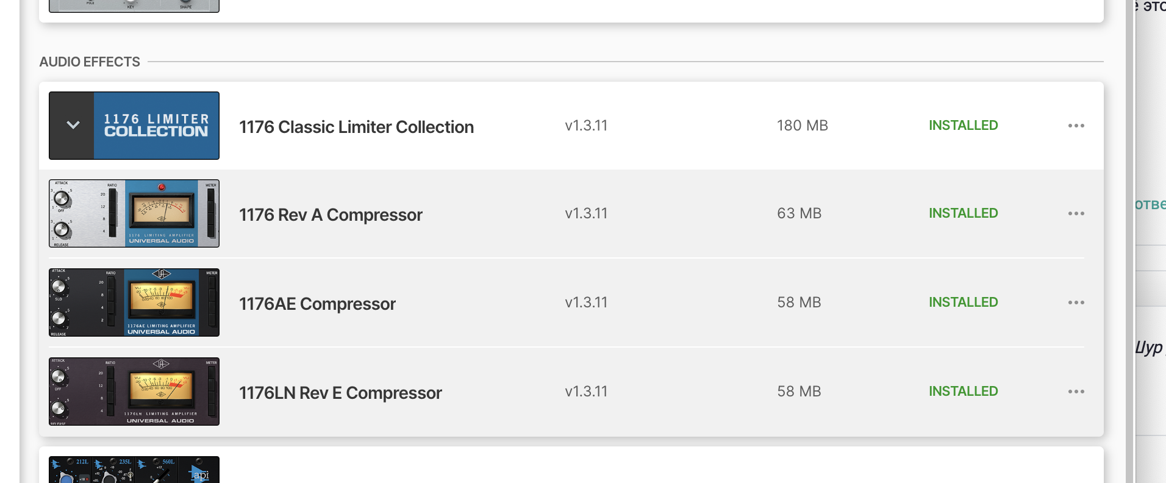The height and width of the screenshot is (483, 1166).
Task: Click the 1176 Rev A Compressor thumbnail
Action: pos(134,213)
